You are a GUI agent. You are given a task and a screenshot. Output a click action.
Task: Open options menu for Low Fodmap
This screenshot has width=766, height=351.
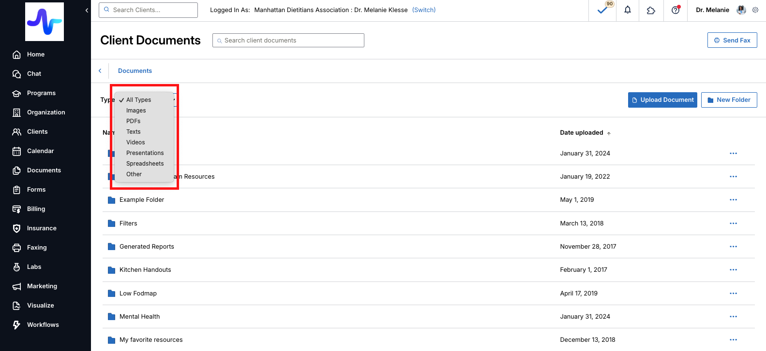[x=733, y=294]
